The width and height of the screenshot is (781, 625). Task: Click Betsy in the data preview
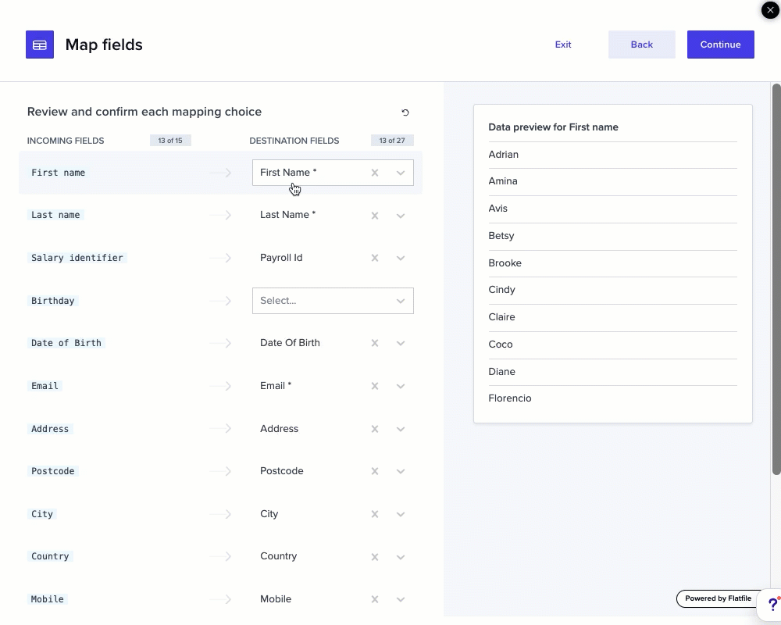pyautogui.click(x=501, y=236)
